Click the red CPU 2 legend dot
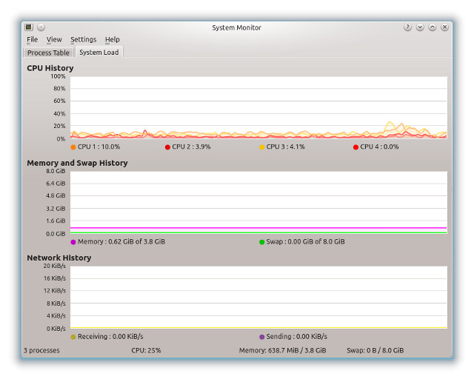Image resolution: width=474 pixels, height=379 pixels. tap(167, 147)
